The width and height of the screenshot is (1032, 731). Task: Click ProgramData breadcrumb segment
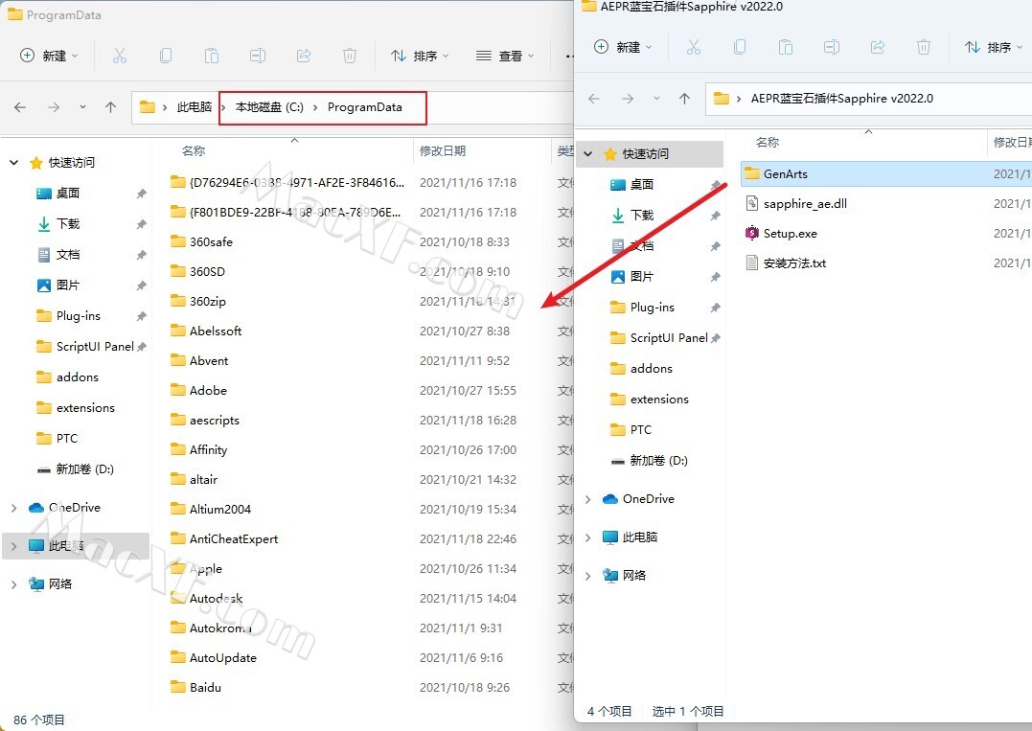point(365,107)
